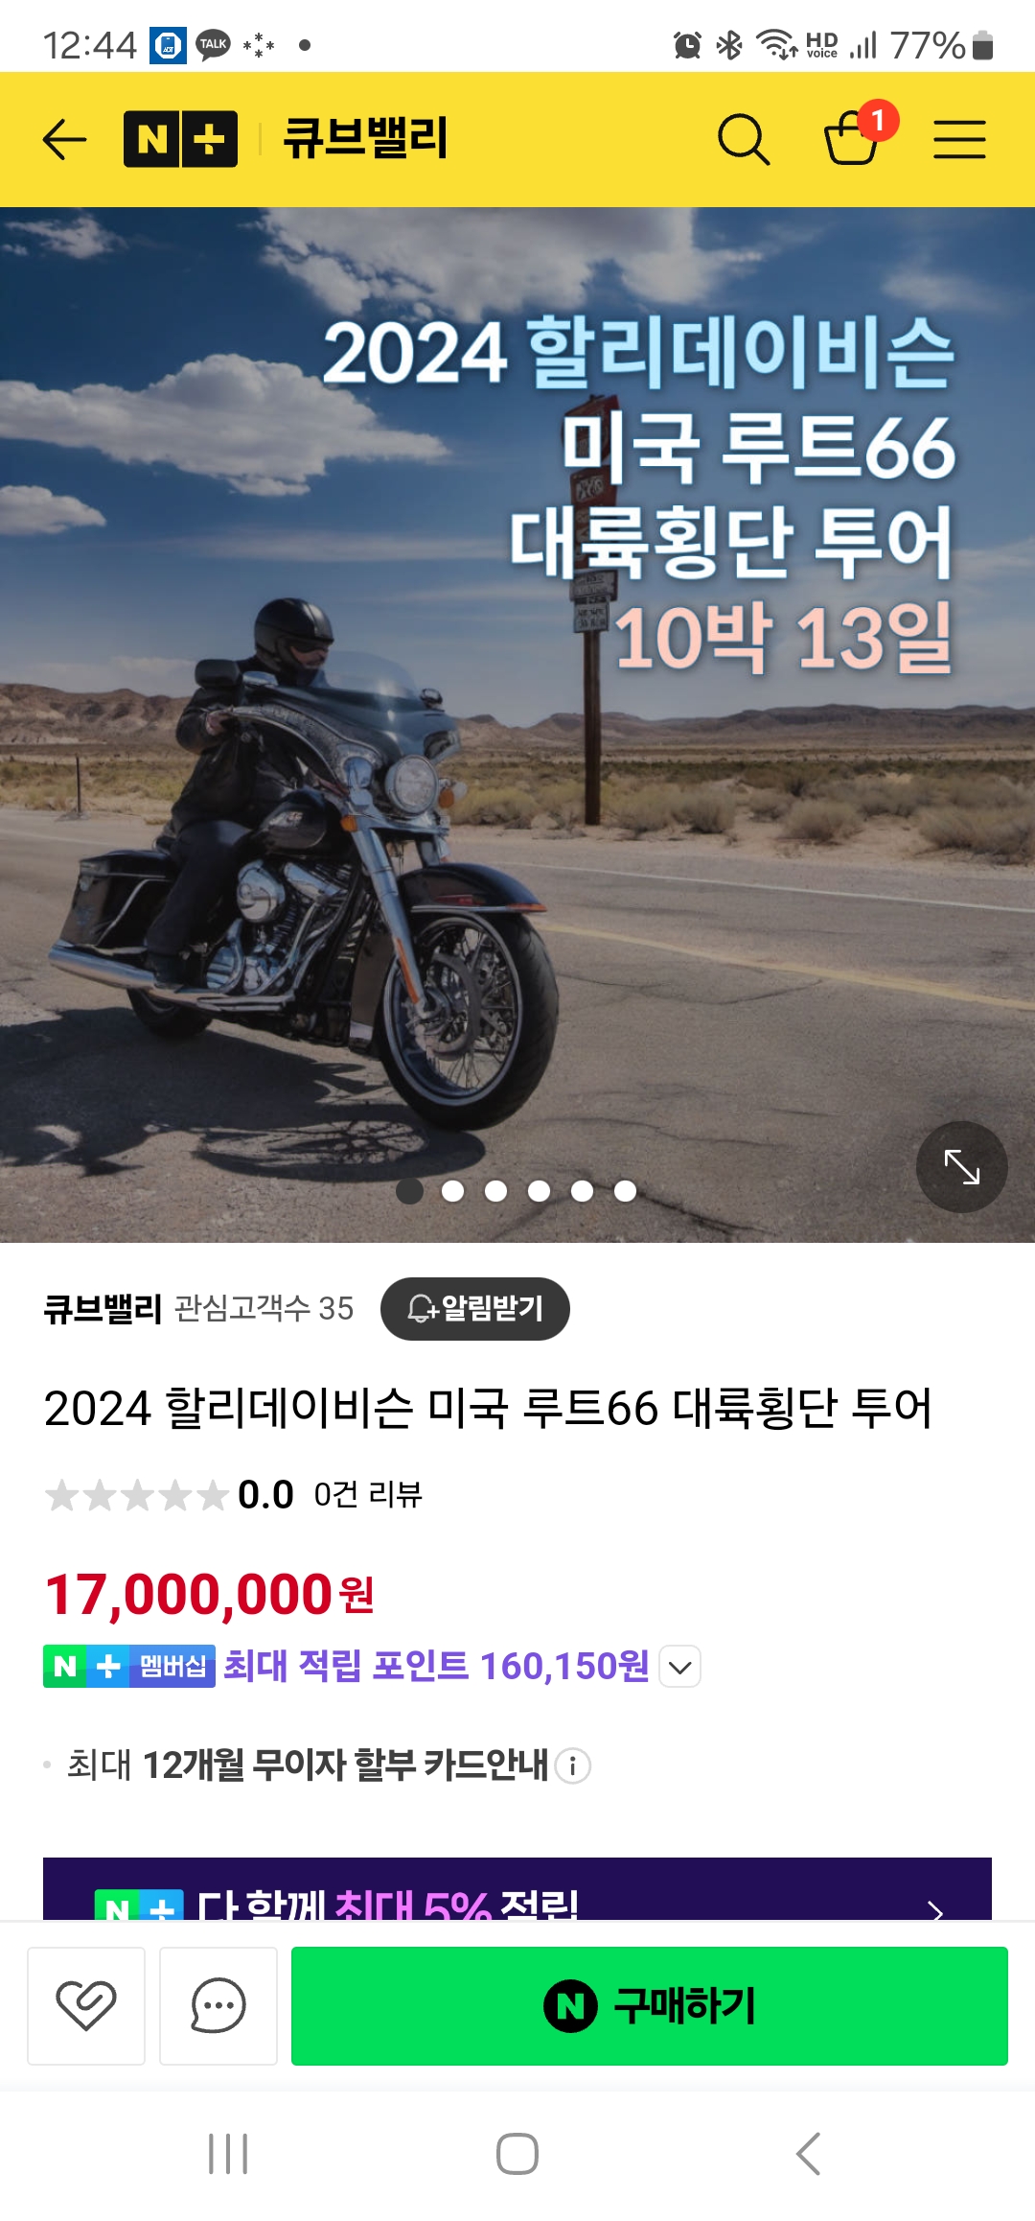The width and height of the screenshot is (1035, 2221).
Task: Toggle 알림받기 store notifications
Action: (x=475, y=1308)
